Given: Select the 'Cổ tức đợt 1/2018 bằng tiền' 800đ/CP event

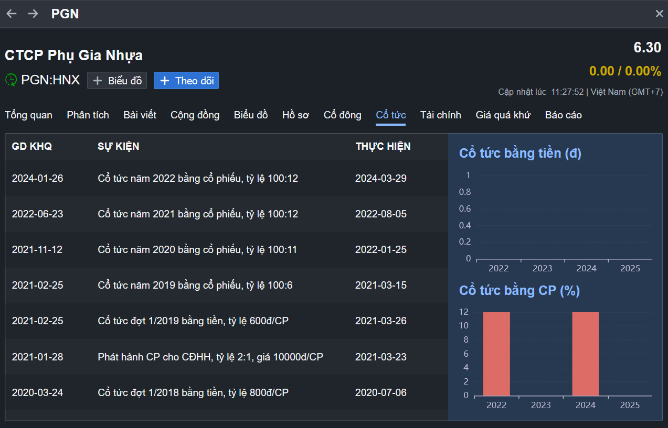Looking at the screenshot, I should 193,392.
